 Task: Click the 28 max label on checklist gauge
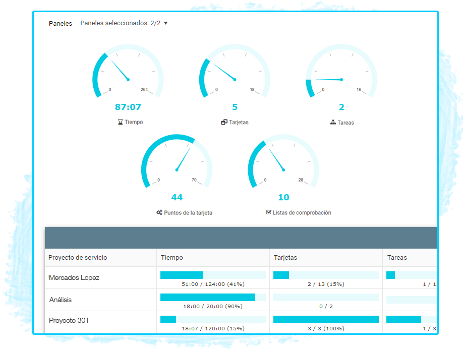[x=301, y=180]
